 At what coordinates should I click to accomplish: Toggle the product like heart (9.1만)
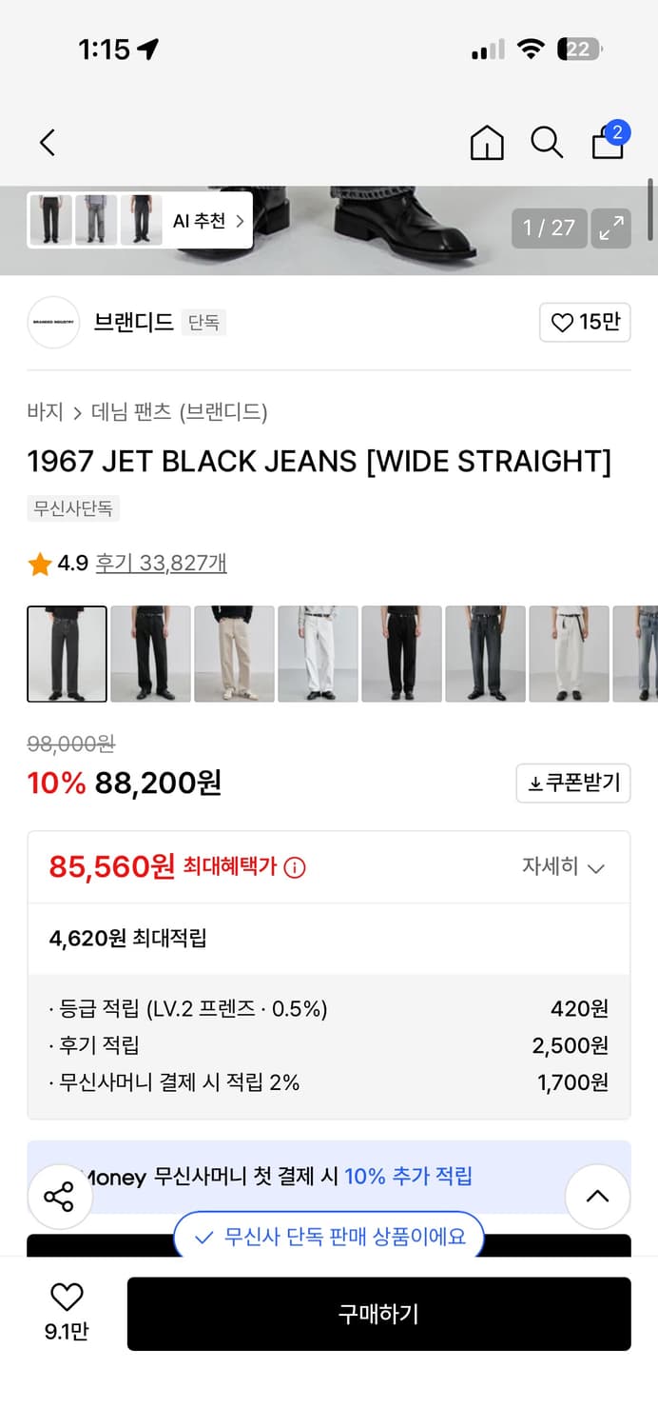(x=65, y=1297)
